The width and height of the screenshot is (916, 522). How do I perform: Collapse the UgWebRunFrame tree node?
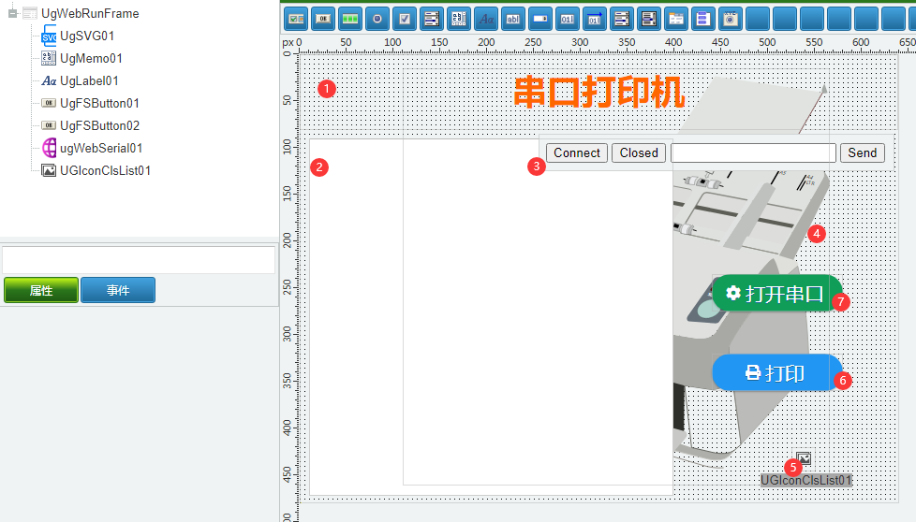click(12, 13)
